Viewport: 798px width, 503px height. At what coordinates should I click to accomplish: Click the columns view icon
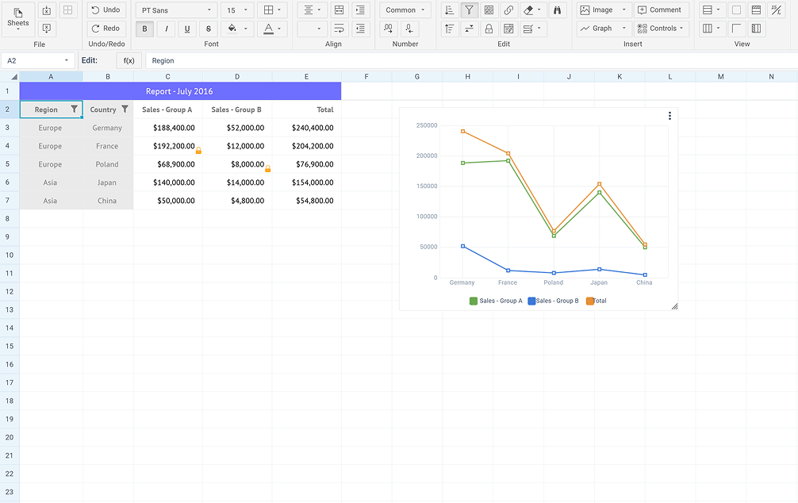point(711,29)
